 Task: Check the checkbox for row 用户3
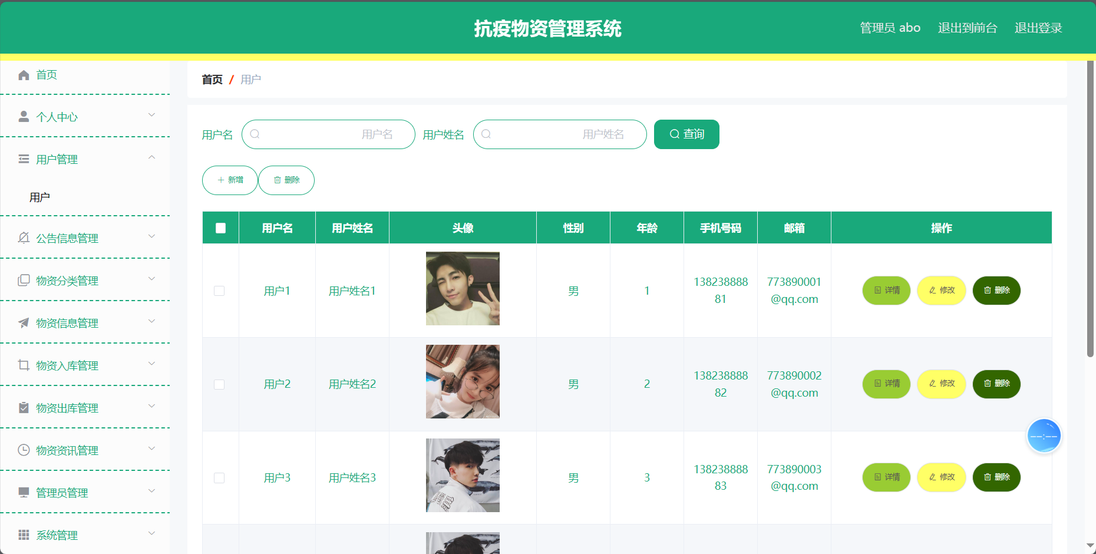(x=219, y=478)
